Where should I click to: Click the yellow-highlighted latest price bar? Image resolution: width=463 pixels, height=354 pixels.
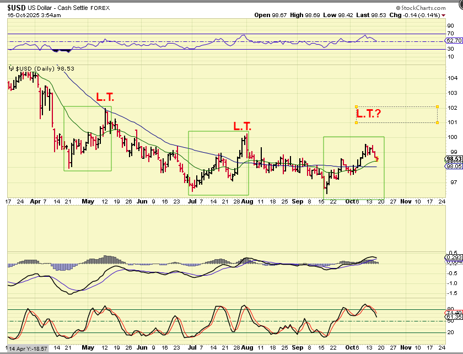(x=377, y=159)
